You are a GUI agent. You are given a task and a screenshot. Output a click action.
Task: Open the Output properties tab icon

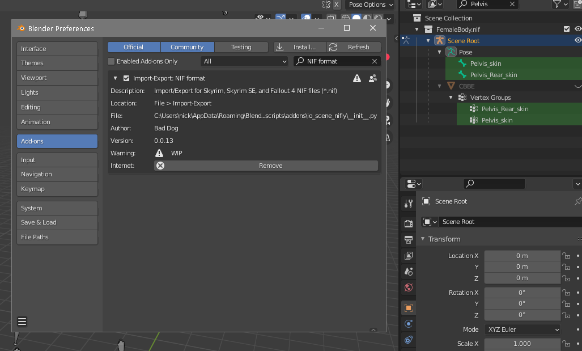tap(409, 239)
